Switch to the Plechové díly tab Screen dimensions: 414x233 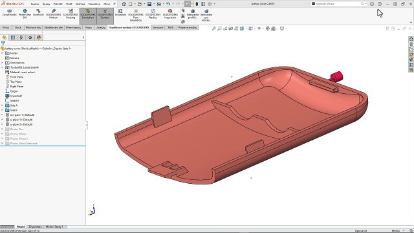33,27
